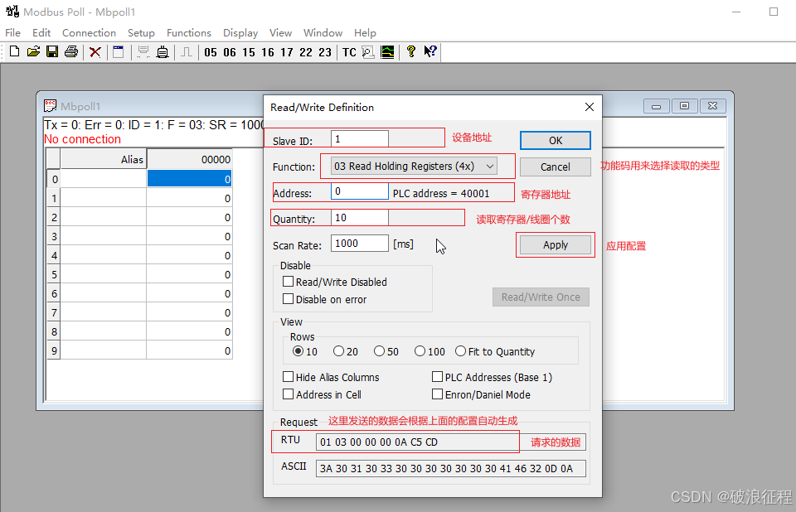Click the Cancel button
796x512 pixels.
(x=556, y=167)
